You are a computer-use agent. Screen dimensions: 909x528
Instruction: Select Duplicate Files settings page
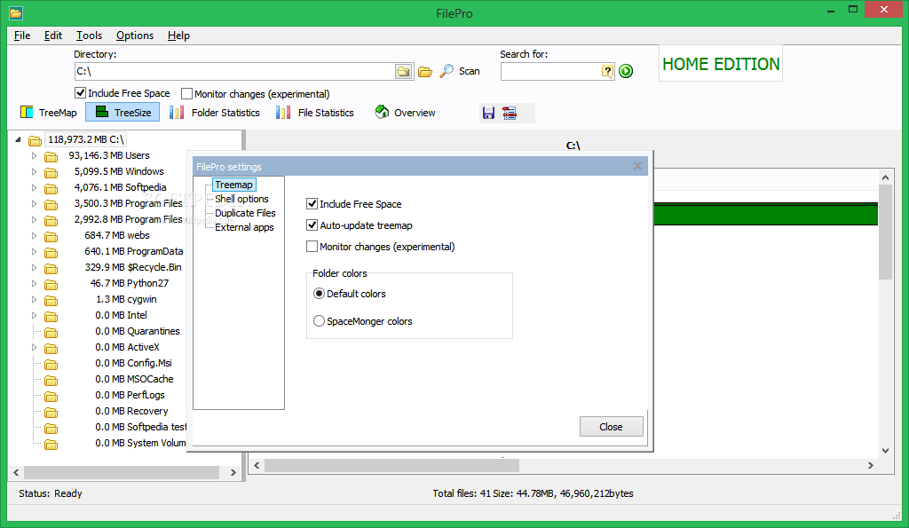(x=245, y=213)
